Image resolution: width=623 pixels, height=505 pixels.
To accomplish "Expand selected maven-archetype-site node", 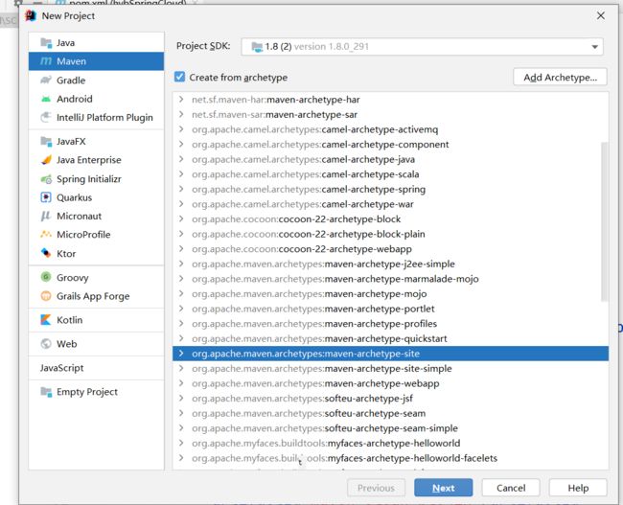I will 181,354.
